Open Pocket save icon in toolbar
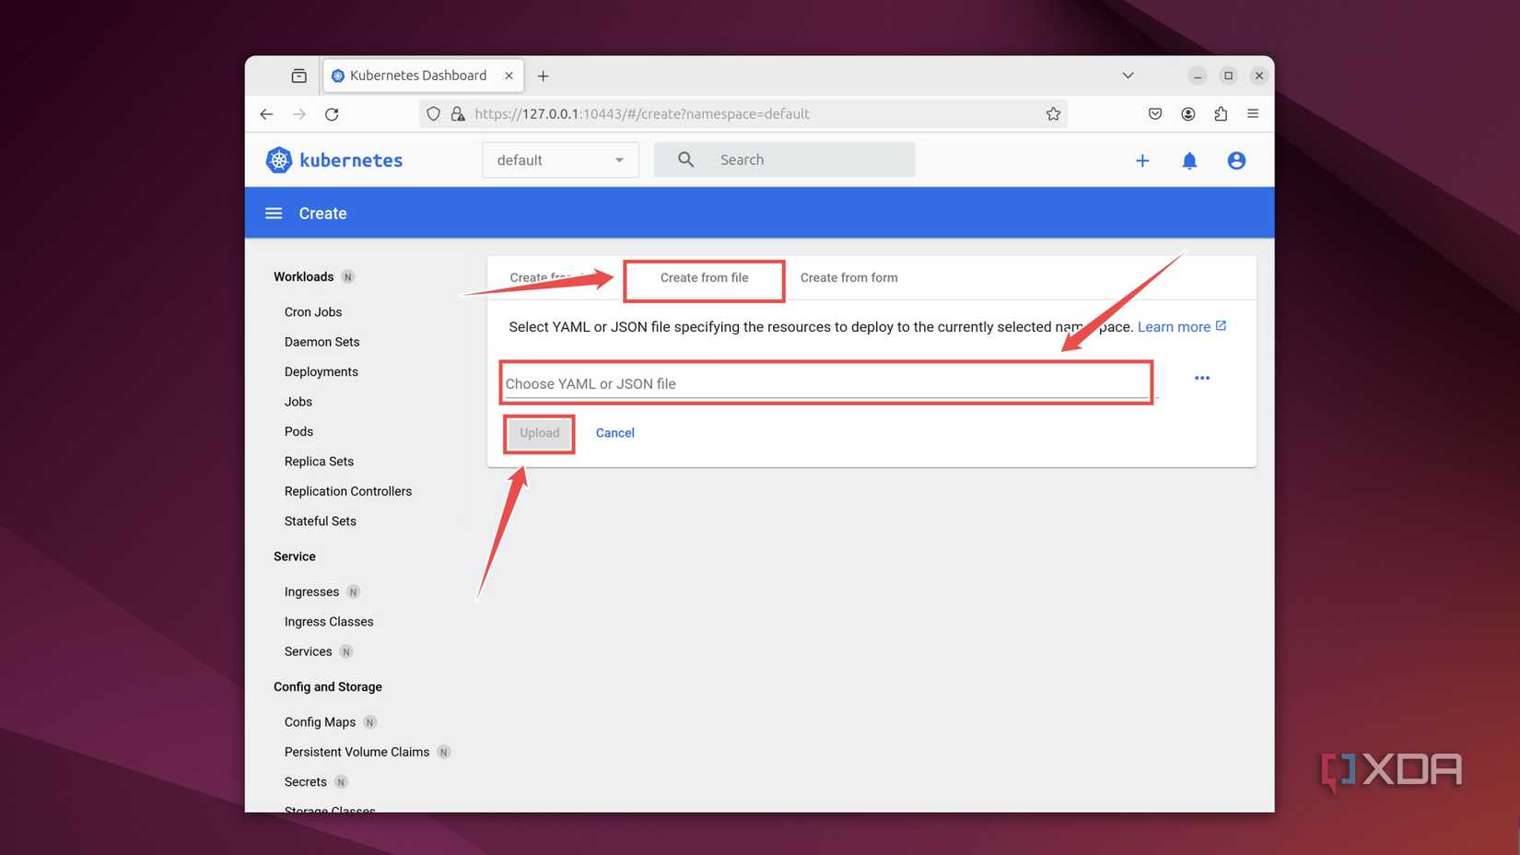This screenshot has height=855, width=1520. (1155, 114)
